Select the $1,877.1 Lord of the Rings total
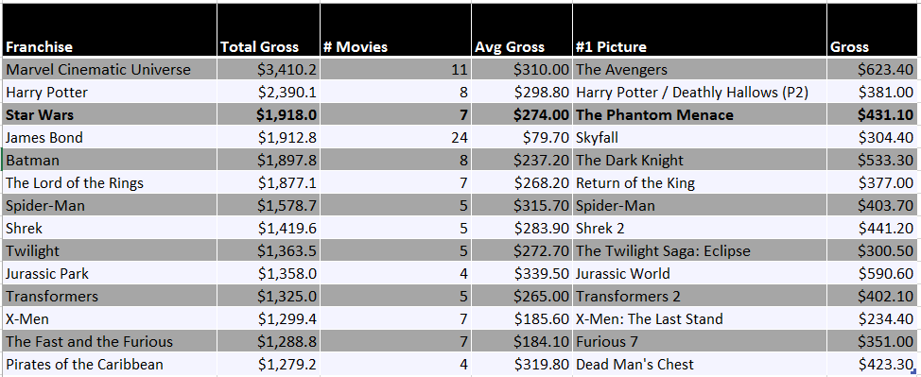Image resolution: width=921 pixels, height=377 pixels. tap(269, 182)
